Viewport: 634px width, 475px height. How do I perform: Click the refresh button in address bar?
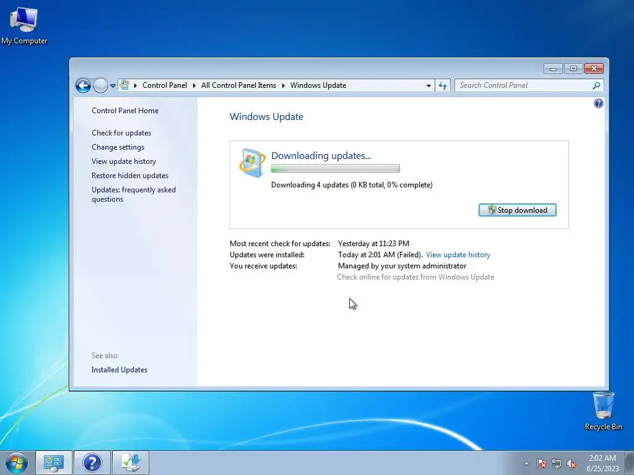443,85
